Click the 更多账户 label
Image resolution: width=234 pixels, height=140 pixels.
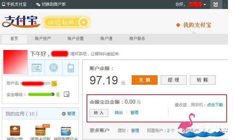99,130
